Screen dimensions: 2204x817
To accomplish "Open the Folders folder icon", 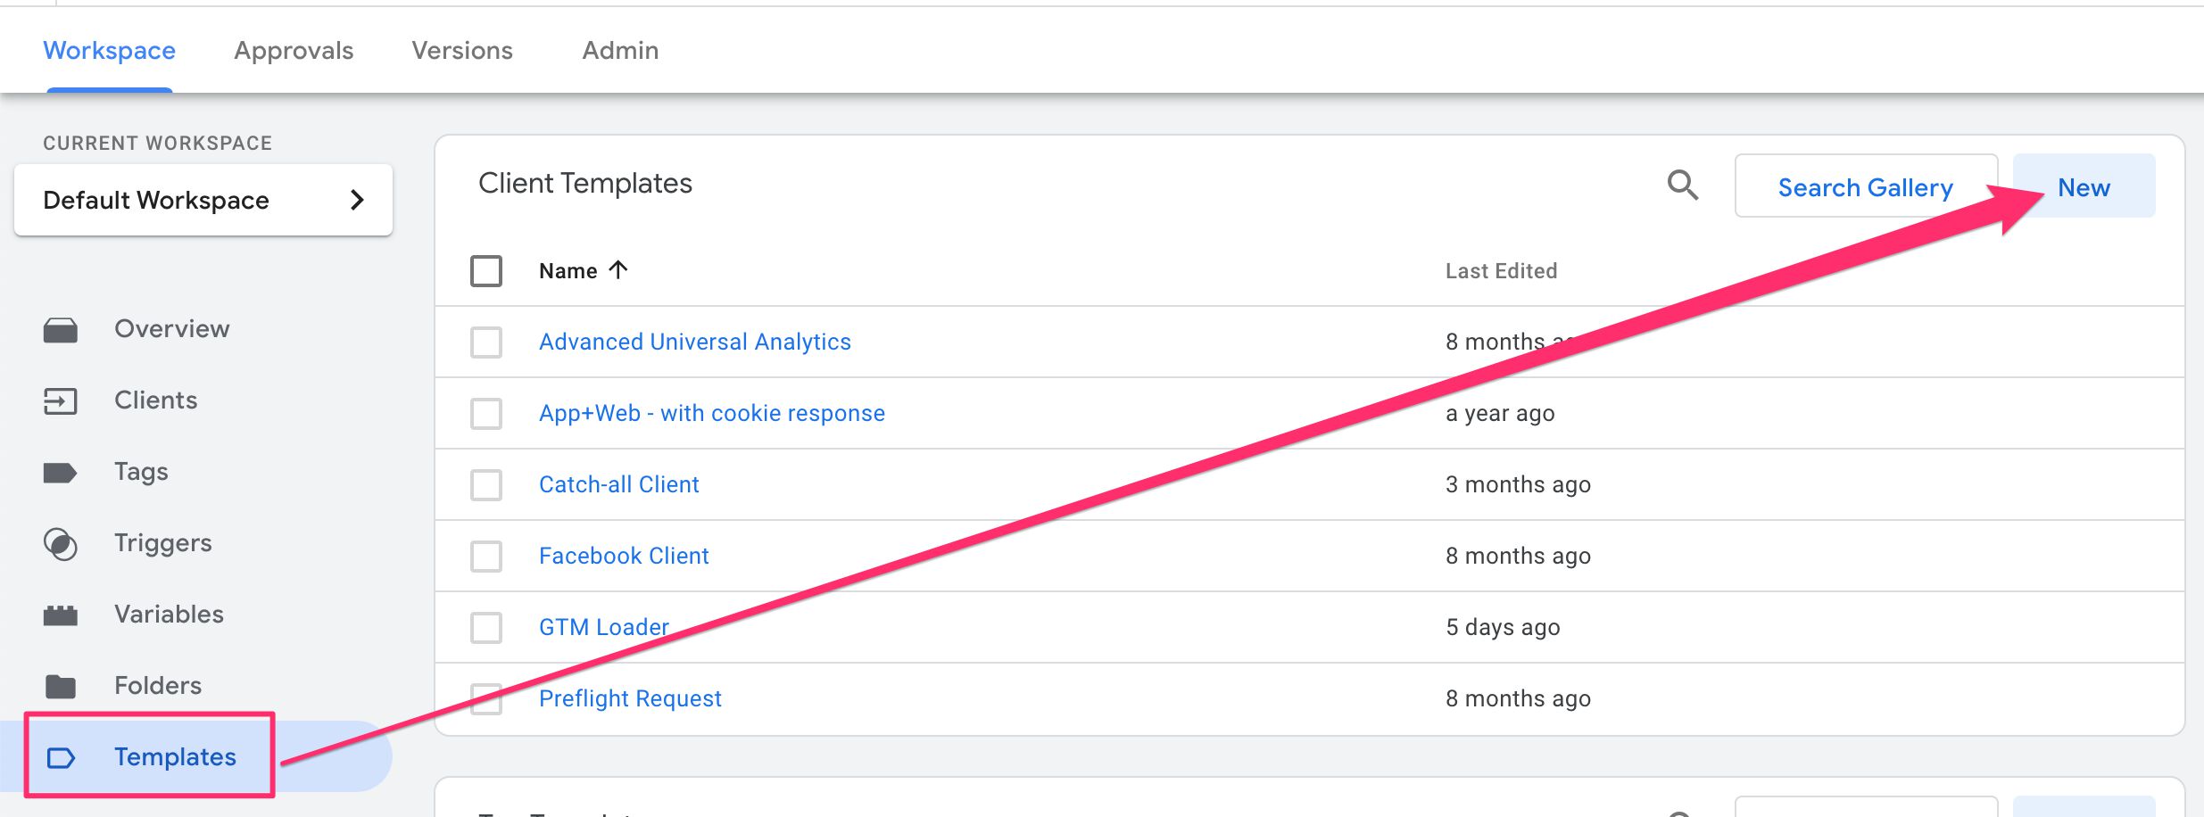I will coord(61,687).
